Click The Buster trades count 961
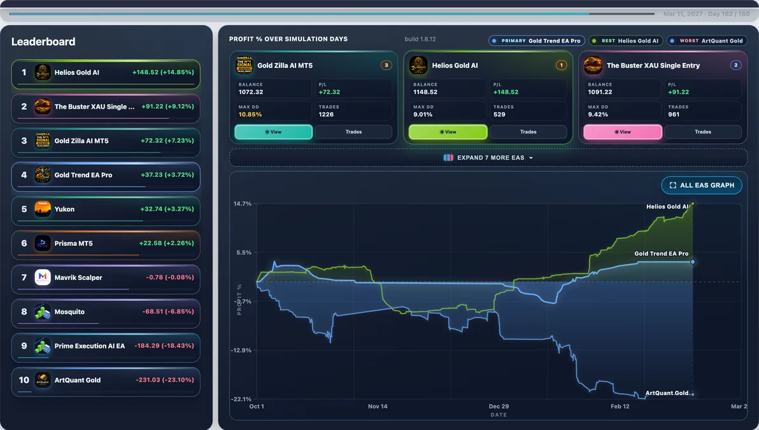Screen dimensions: 759x430 [x=674, y=114]
